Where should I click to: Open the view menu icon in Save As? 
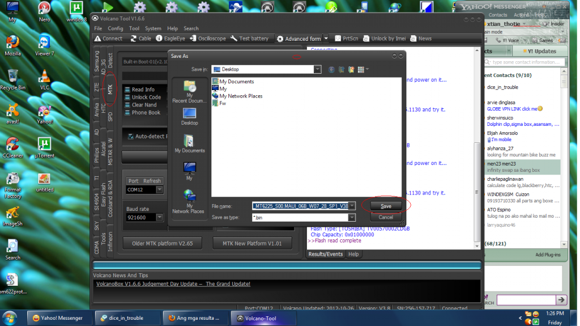point(362,69)
